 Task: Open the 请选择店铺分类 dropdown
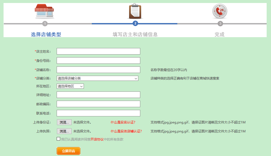[98, 78]
